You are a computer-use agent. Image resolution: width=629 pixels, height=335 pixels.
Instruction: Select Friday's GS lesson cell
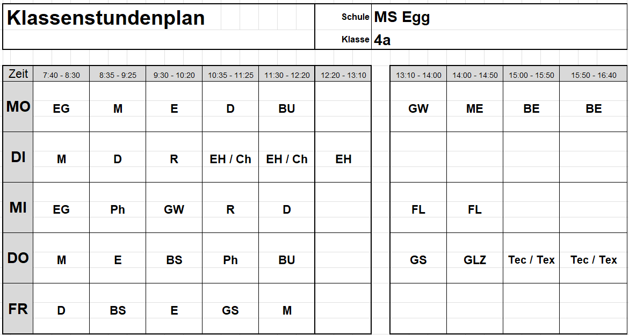click(x=230, y=309)
